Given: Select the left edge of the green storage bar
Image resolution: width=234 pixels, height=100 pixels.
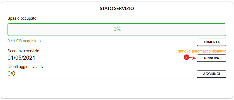Looking at the screenshot, I should [8, 29].
